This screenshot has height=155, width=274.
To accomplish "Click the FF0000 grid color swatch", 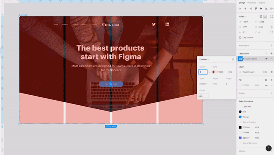I will coord(214,72).
